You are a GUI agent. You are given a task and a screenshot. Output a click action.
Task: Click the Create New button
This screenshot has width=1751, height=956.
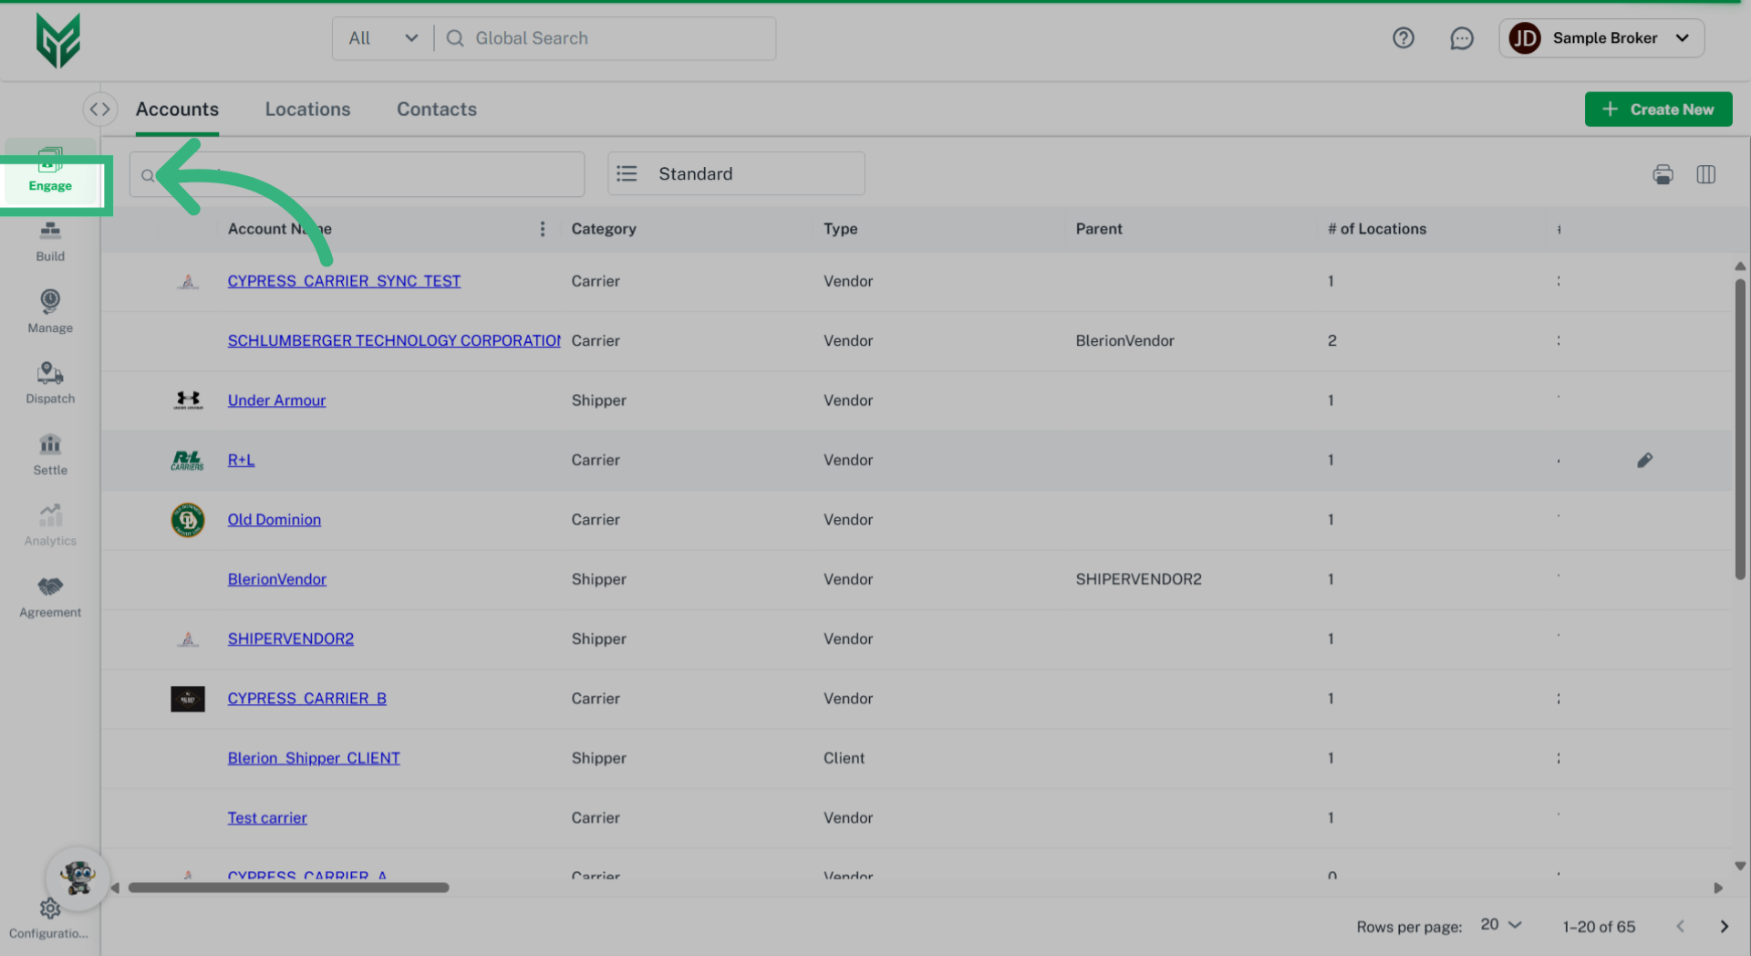point(1657,109)
